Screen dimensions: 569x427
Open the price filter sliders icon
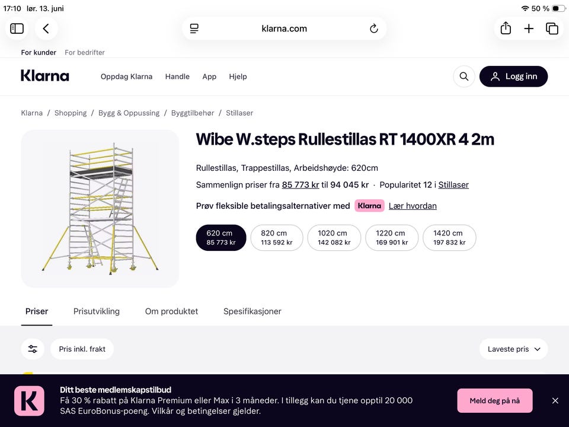(33, 349)
